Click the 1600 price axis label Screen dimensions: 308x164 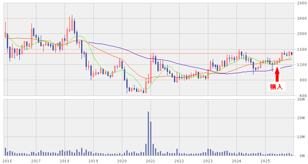[x=300, y=50]
